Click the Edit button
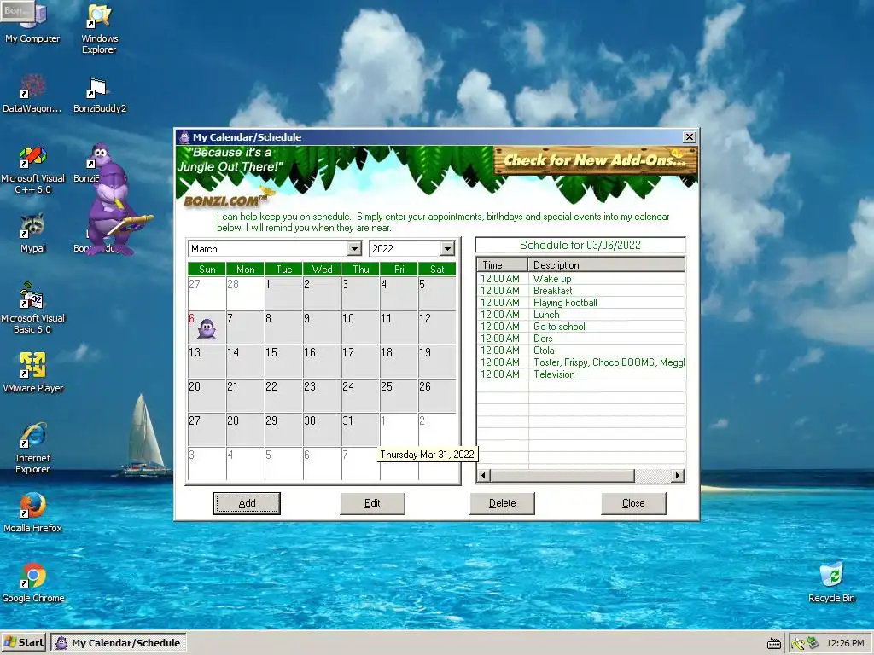874x655 pixels. (372, 503)
